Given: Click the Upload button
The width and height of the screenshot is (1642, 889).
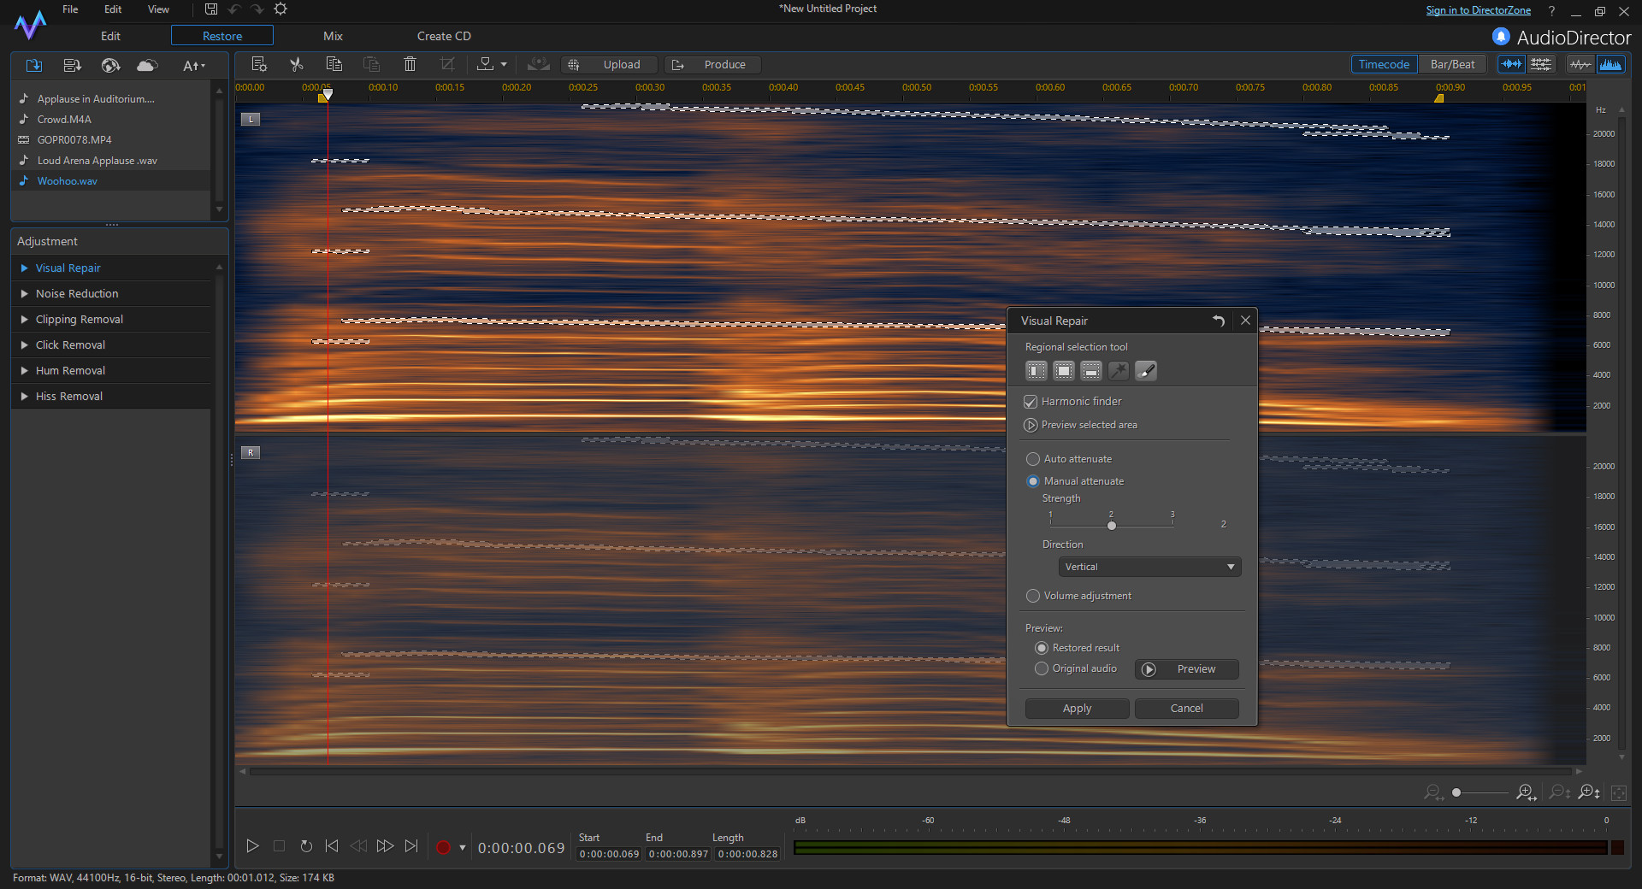Looking at the screenshot, I should [x=611, y=64].
